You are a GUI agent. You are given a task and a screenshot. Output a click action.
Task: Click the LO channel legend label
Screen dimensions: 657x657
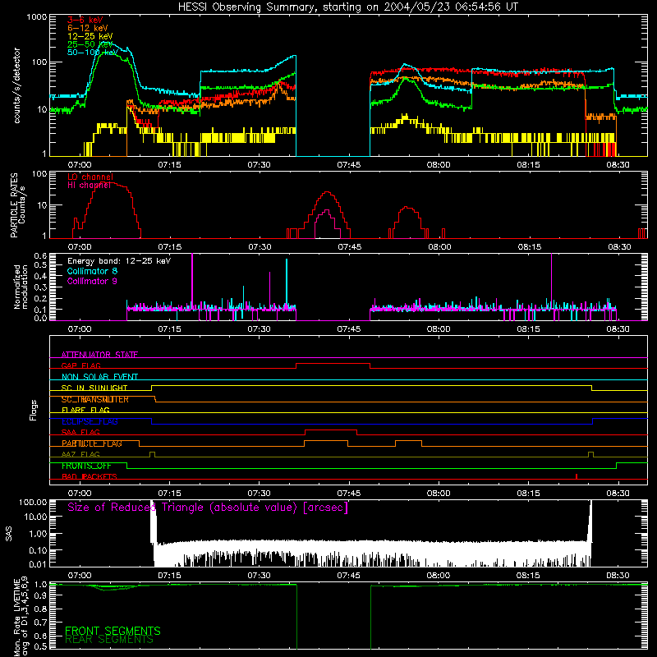click(90, 177)
